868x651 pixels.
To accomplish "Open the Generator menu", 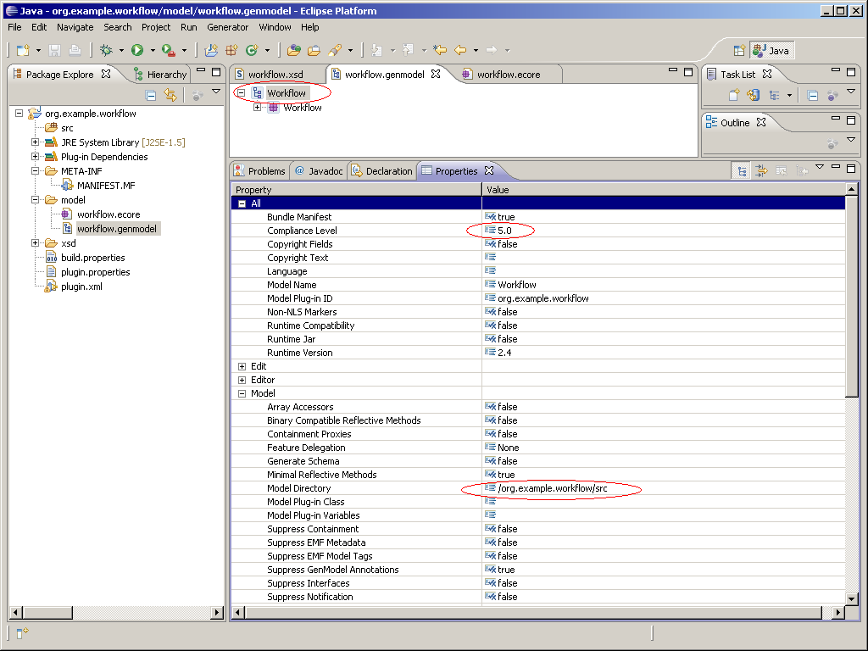I will (228, 27).
